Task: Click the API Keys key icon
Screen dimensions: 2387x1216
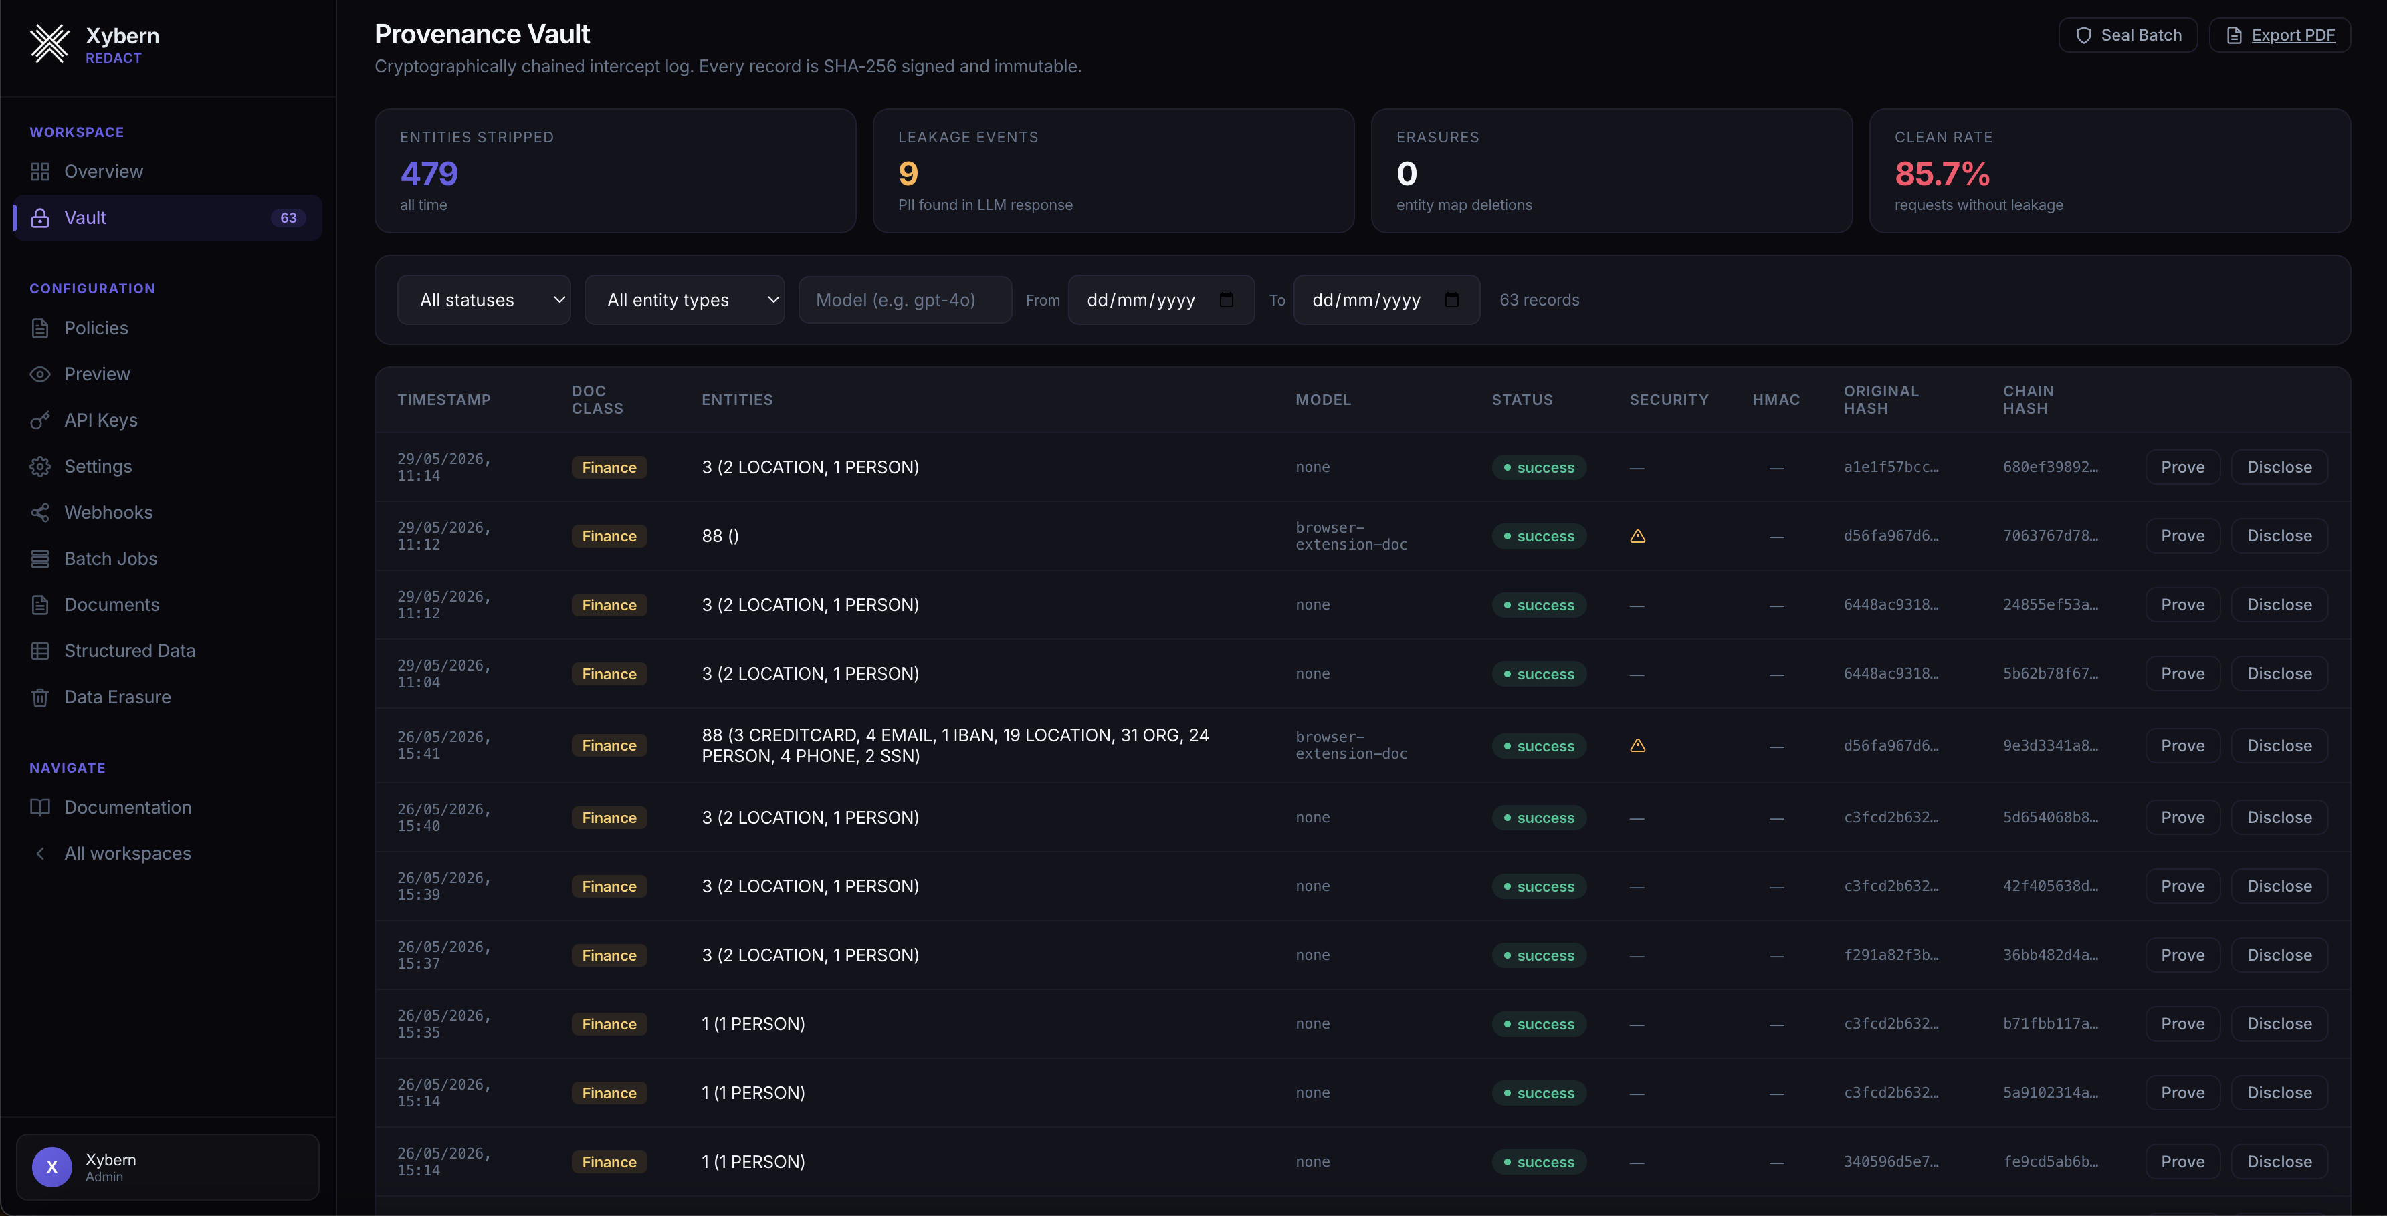Action: click(x=40, y=420)
